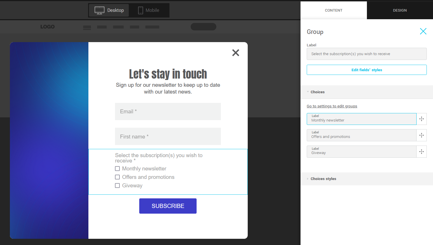The width and height of the screenshot is (433, 245).
Task: Close the Group panel
Action: point(423,31)
